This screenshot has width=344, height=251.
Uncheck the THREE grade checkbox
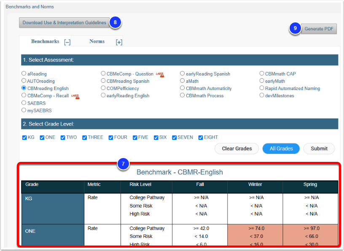(84, 137)
